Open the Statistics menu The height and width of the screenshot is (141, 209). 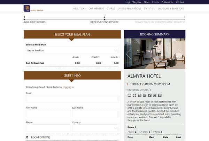click(149, 9)
